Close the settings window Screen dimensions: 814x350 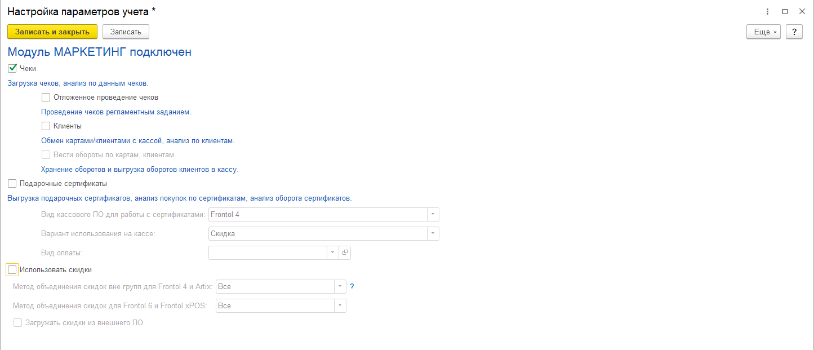click(802, 11)
